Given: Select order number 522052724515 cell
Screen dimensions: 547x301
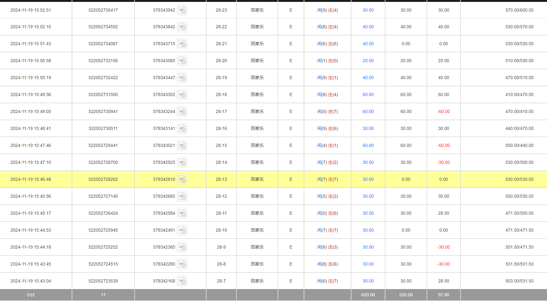Looking at the screenshot, I should [x=103, y=264].
